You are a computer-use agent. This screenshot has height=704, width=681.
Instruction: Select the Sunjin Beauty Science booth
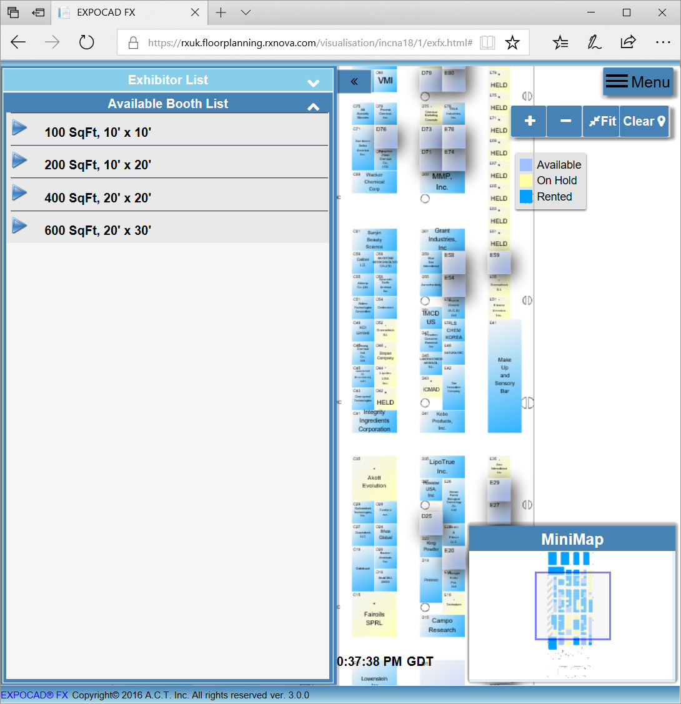(374, 239)
